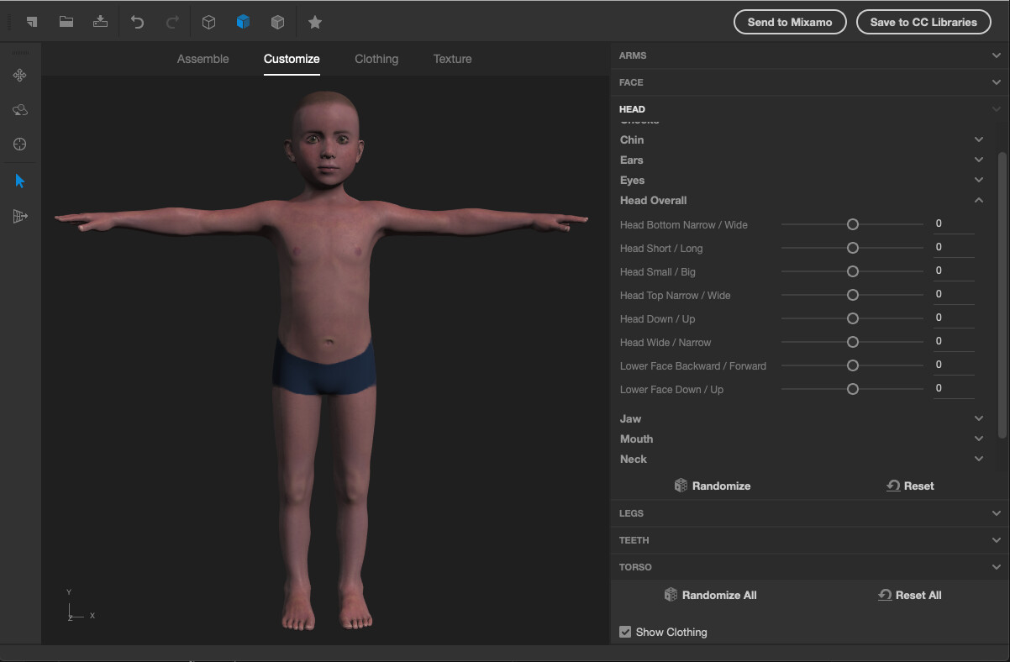Image resolution: width=1010 pixels, height=662 pixels.
Task: Click the Head Bottom Narrow / Wide value field
Action: 954,224
